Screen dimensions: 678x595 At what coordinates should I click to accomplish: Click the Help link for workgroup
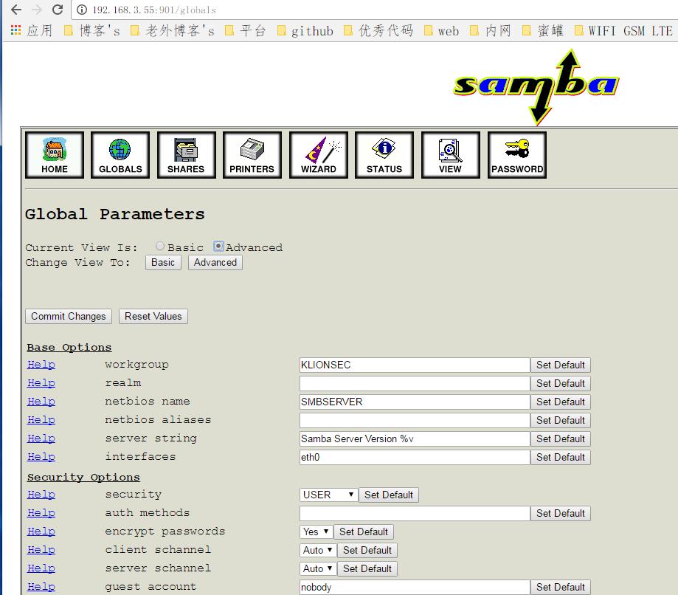41,365
